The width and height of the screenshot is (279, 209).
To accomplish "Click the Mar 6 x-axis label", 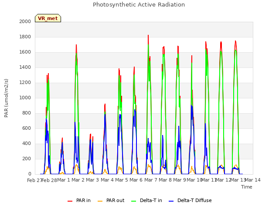I will pyautogui.click(x=136, y=180).
